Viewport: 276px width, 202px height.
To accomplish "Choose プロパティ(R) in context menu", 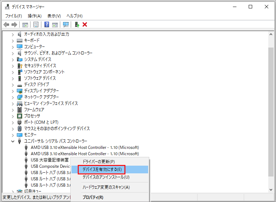I will click(x=93, y=197).
